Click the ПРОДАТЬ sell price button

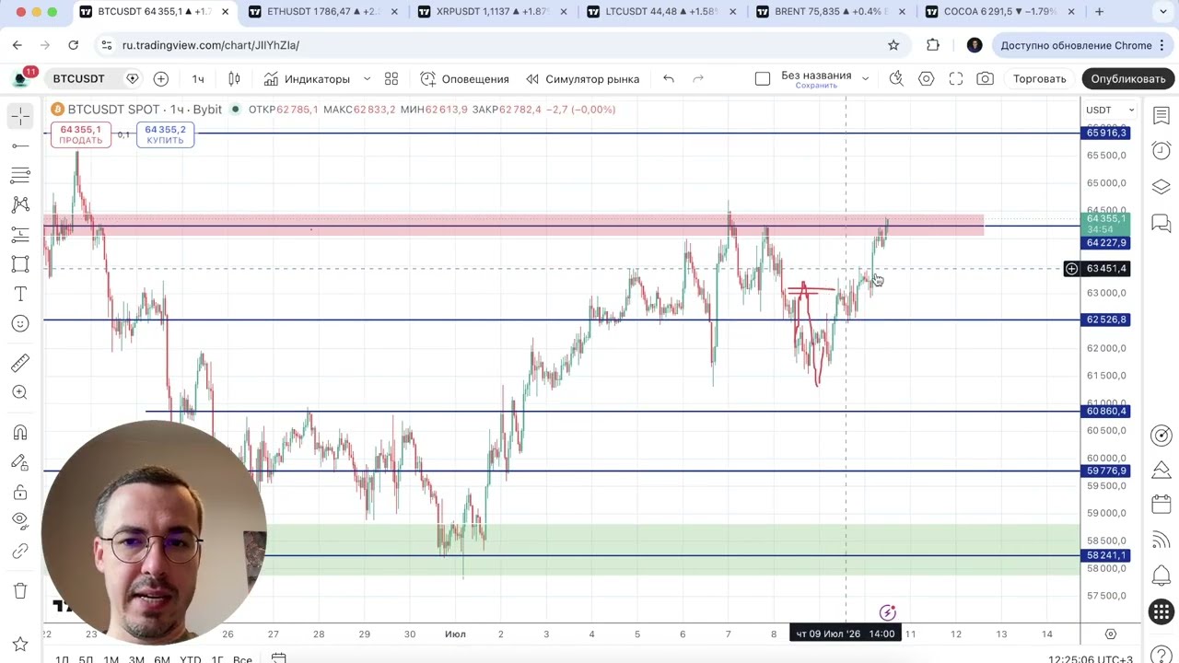(x=81, y=134)
